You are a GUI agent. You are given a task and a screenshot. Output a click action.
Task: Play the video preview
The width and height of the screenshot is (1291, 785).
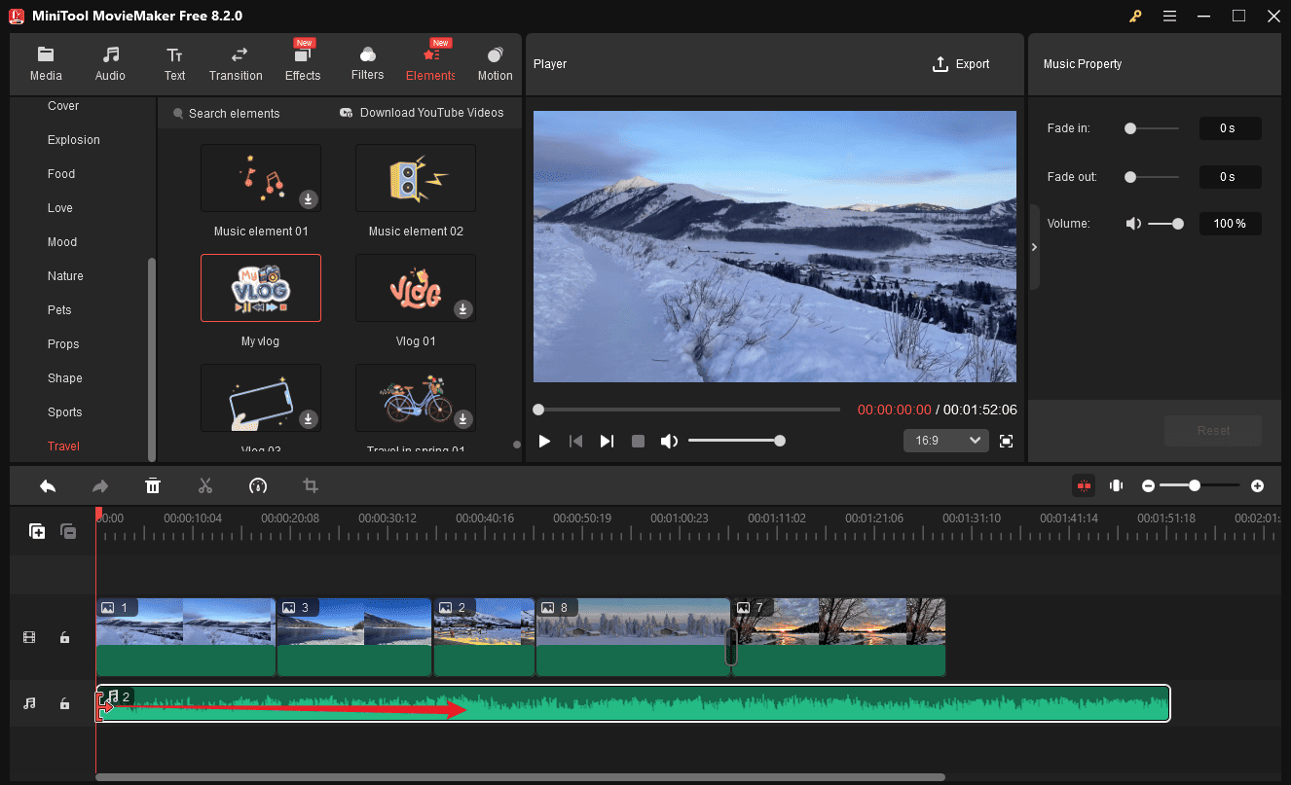coord(544,442)
